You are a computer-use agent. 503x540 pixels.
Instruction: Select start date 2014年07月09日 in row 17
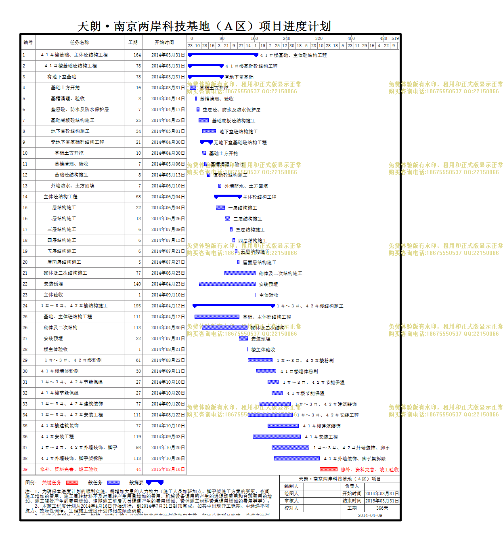click(168, 229)
